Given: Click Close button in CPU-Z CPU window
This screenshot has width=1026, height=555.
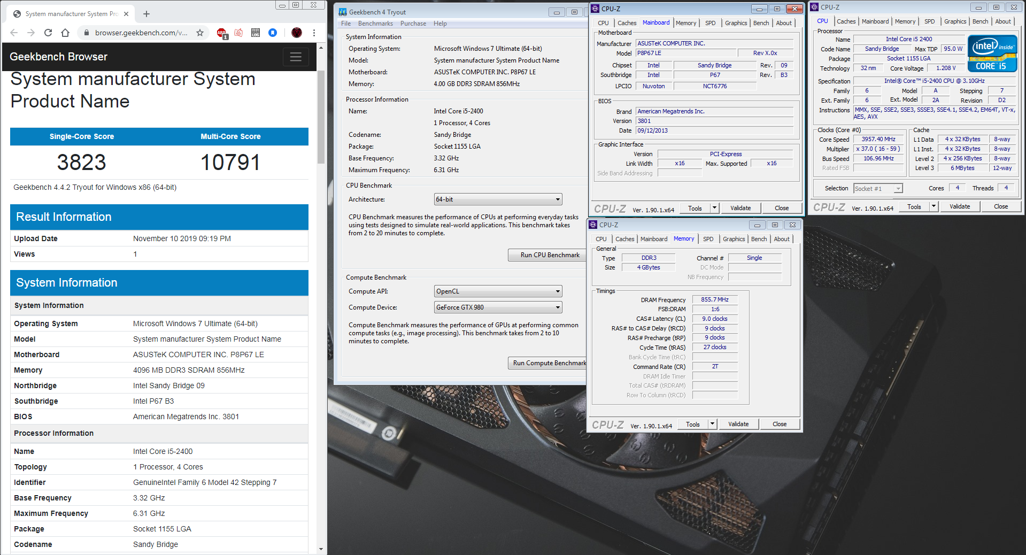Looking at the screenshot, I should coord(1001,206).
